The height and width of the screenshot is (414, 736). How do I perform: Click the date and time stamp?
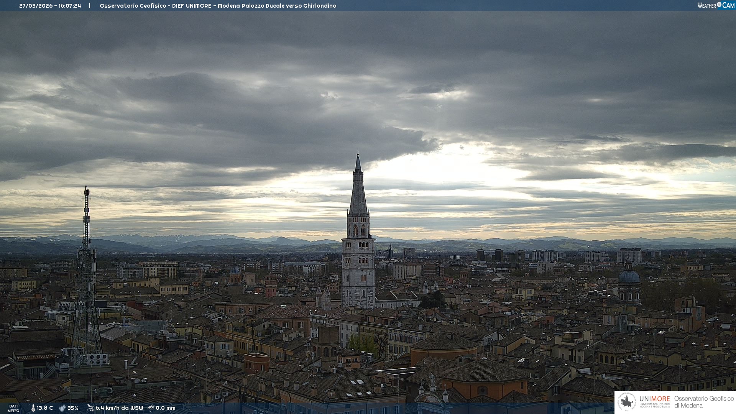pyautogui.click(x=50, y=6)
